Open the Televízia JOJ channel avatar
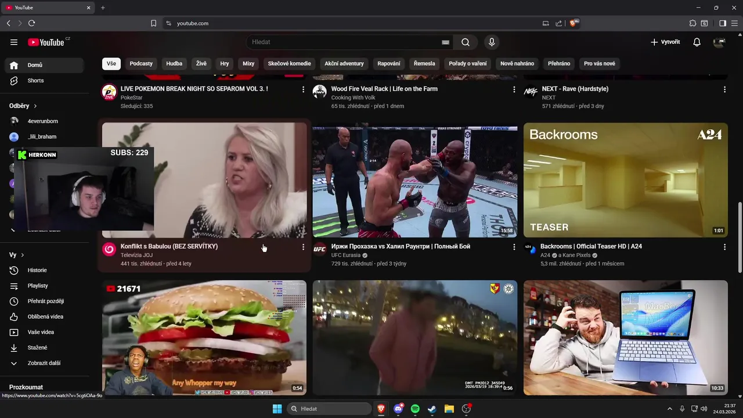Image resolution: width=743 pixels, height=418 pixels. [109, 250]
